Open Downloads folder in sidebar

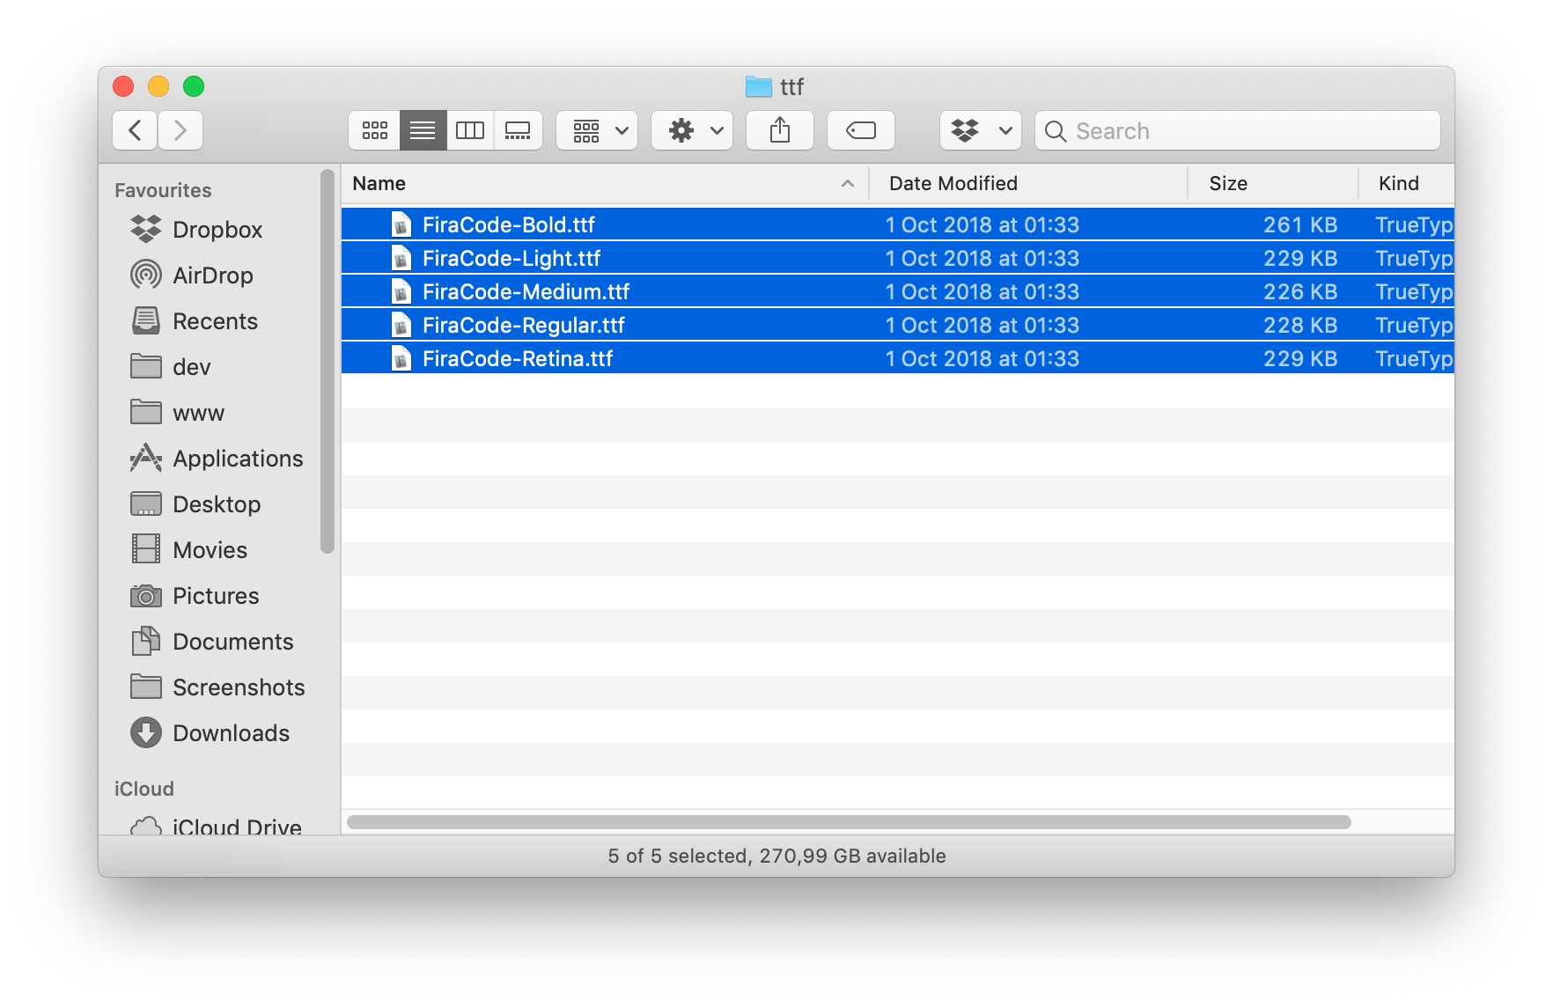pos(231,733)
